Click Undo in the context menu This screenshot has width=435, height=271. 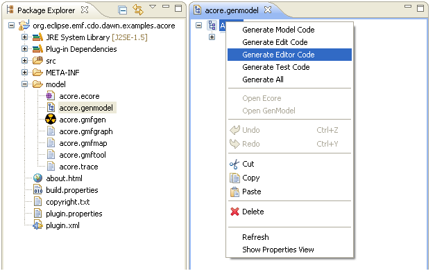(289, 130)
